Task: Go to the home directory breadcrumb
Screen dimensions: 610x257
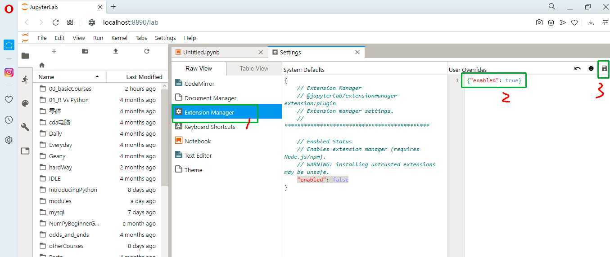Action: (x=42, y=65)
